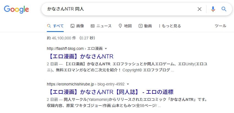Switch to the 画像 tab

tap(77, 26)
